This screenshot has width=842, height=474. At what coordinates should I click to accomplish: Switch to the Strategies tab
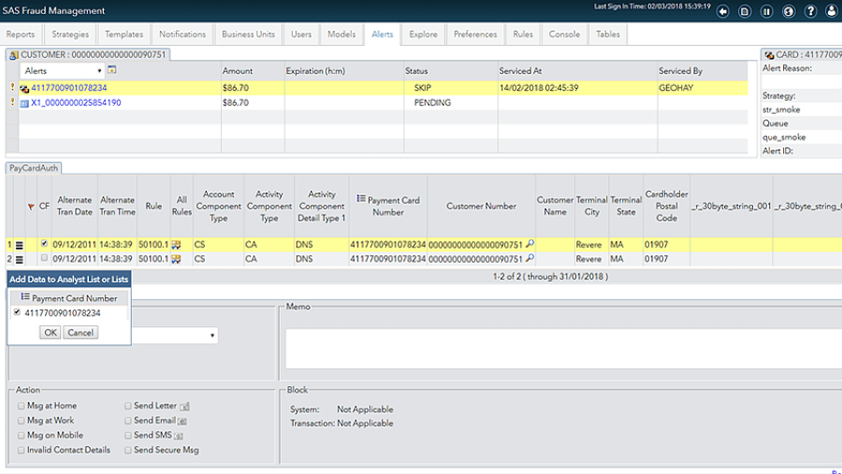tap(70, 34)
